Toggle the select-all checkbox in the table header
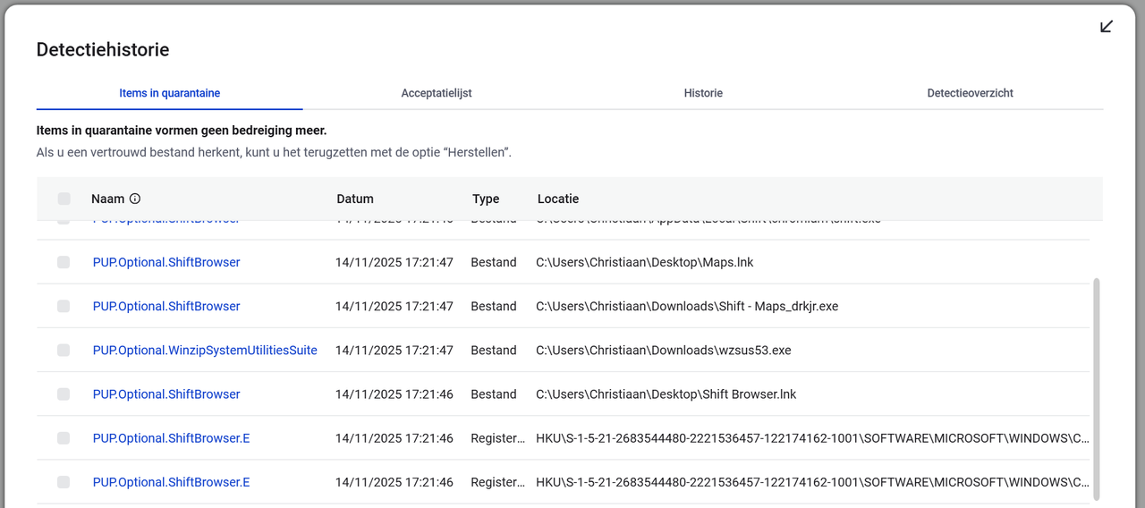1145x508 pixels. [64, 199]
